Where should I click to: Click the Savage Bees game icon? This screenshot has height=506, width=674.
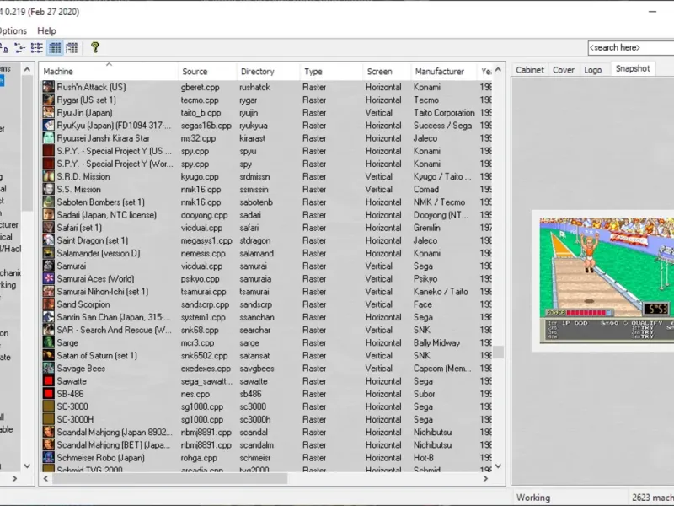click(49, 369)
